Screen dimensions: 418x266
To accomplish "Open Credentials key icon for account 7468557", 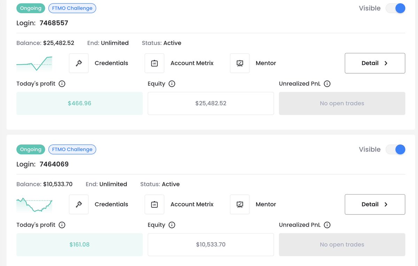I will (79, 63).
